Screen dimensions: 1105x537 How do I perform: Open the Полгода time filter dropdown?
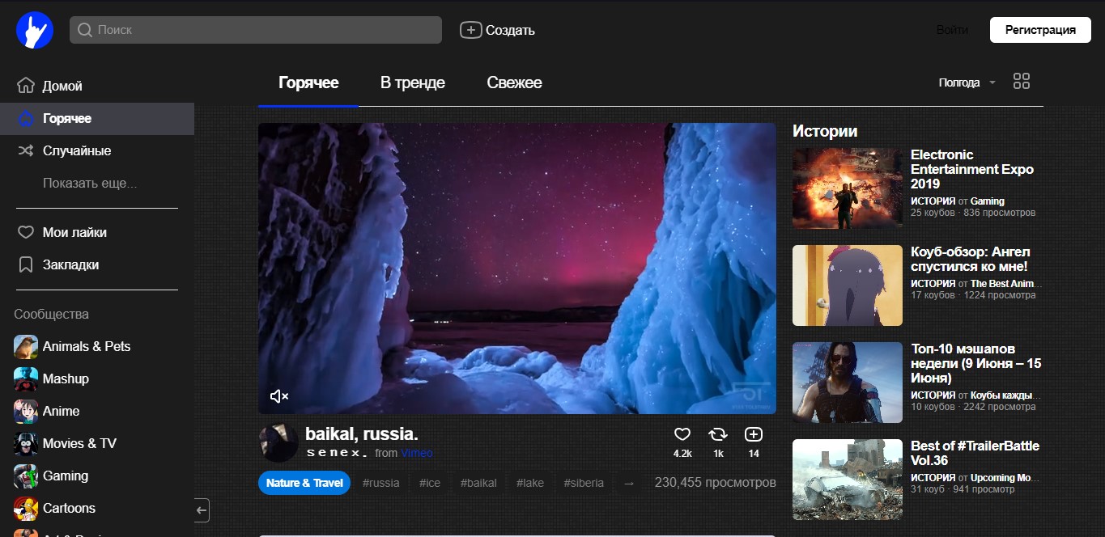(x=966, y=81)
